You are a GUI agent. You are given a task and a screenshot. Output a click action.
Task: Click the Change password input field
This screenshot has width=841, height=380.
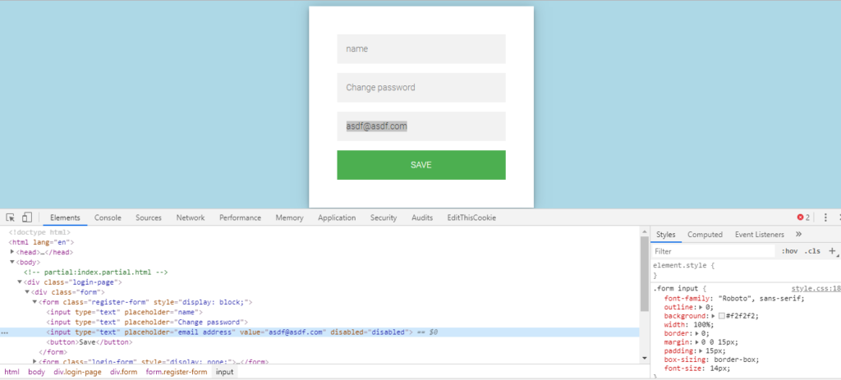pos(420,88)
